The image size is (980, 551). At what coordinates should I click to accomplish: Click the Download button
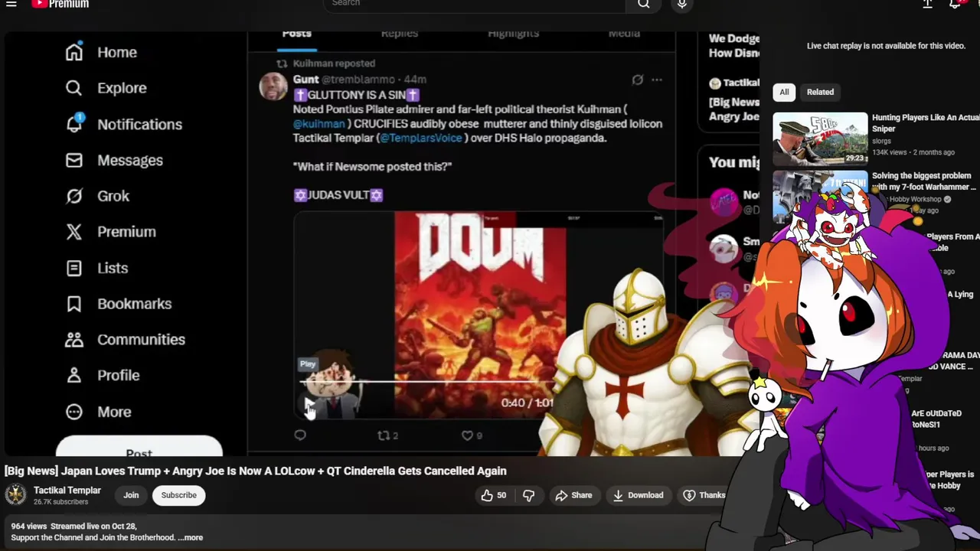(638, 495)
